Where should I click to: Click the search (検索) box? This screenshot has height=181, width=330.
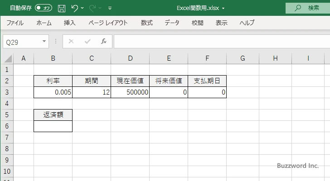click(308, 8)
